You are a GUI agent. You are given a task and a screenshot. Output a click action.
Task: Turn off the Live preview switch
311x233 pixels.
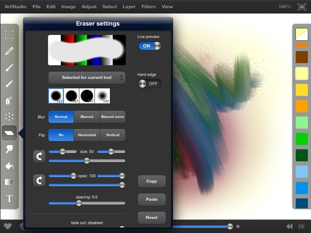150,46
